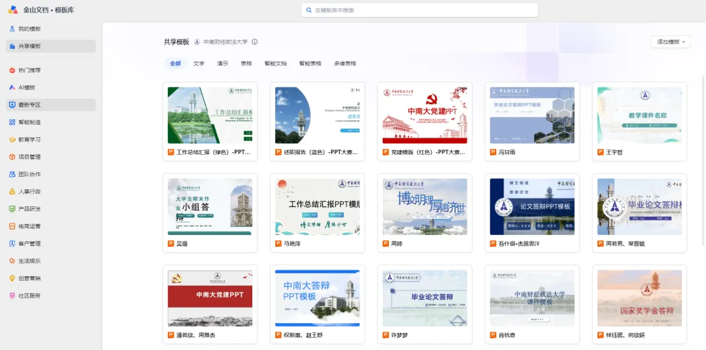Open 吴堰's 小组答辩 template thumbnail
This screenshot has width=706, height=350.
coord(210,206)
